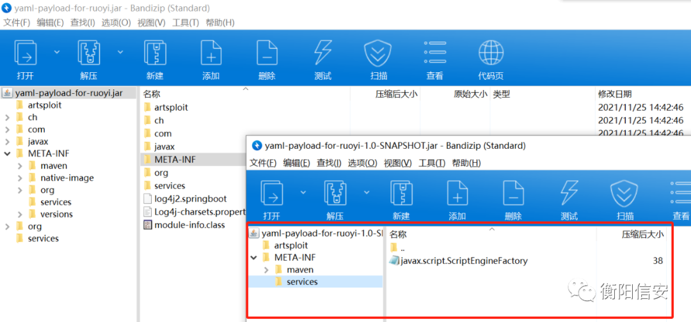The height and width of the screenshot is (322, 691).
Task: Open dropdown arrow next to 解压 in back window
Action: coord(120,52)
